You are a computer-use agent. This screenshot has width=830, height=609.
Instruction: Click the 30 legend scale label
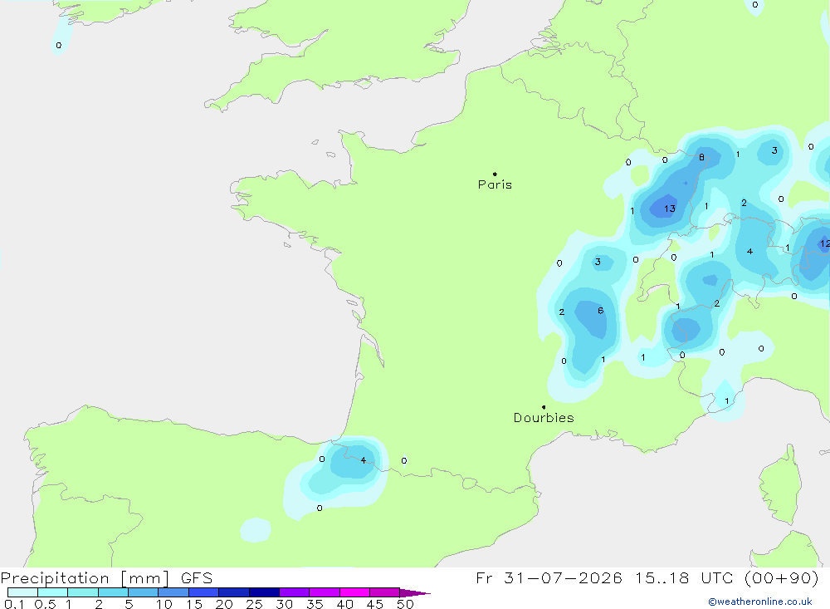(284, 604)
